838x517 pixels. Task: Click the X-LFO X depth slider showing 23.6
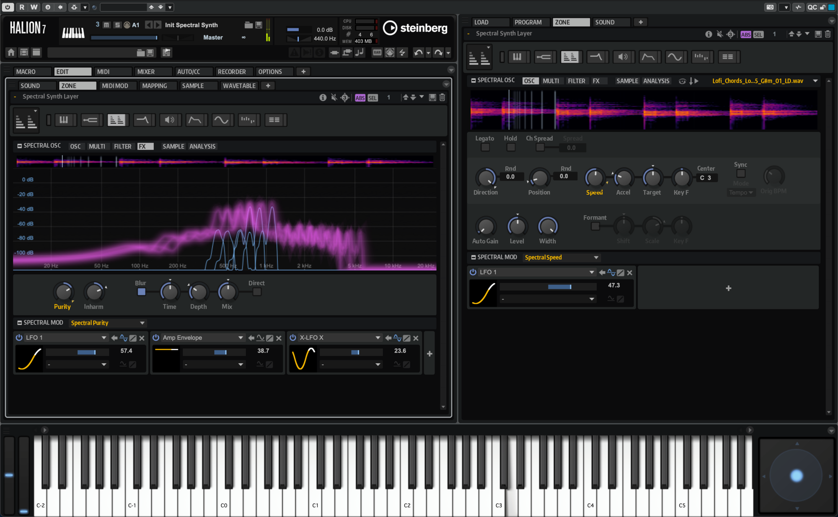pyautogui.click(x=351, y=352)
